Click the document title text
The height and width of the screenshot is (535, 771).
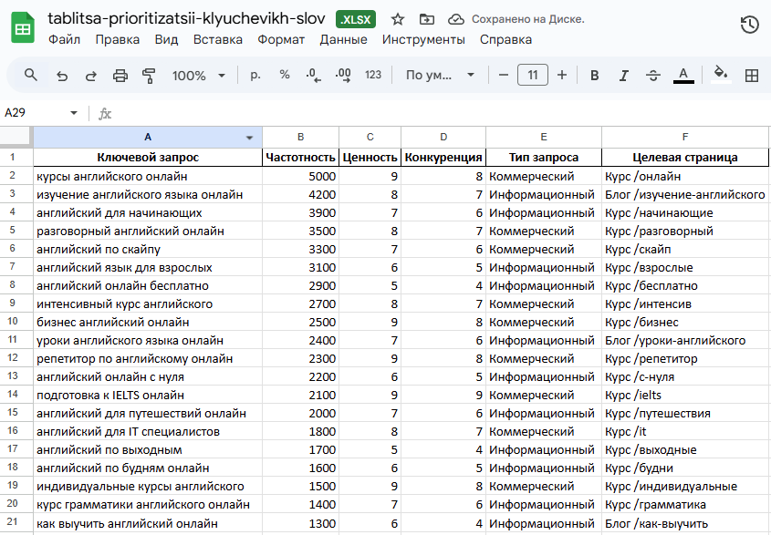pyautogui.click(x=186, y=18)
